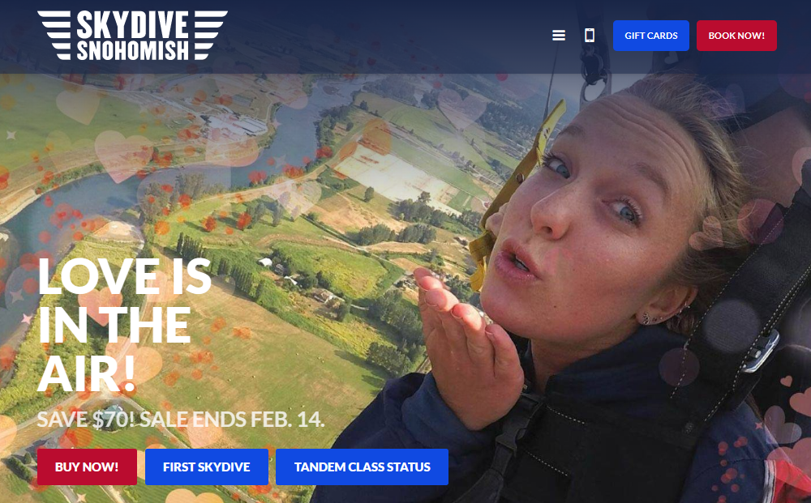Click the red Buy Now! sale button
The height and width of the screenshot is (503, 811).
(x=87, y=467)
